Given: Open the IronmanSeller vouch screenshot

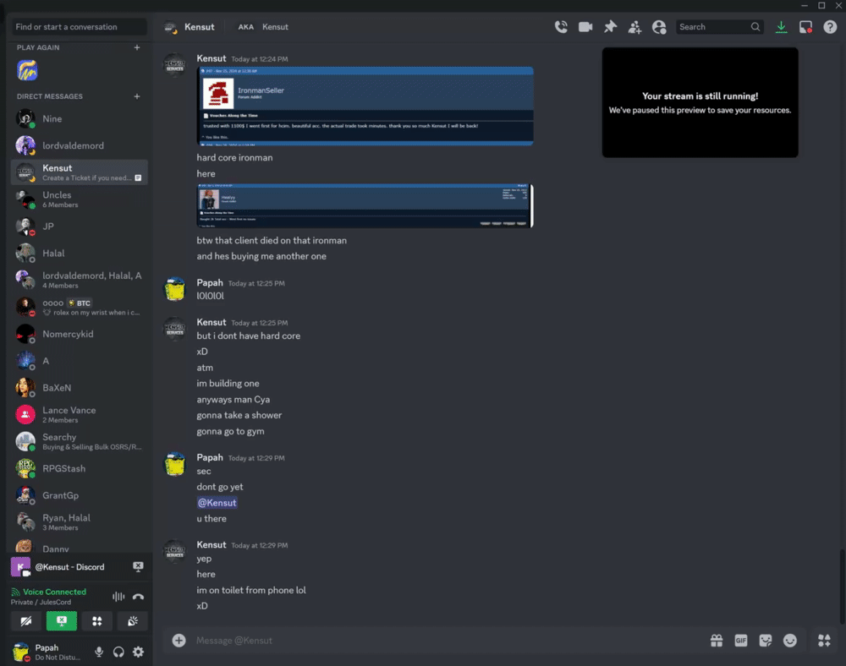Looking at the screenshot, I should point(365,106).
